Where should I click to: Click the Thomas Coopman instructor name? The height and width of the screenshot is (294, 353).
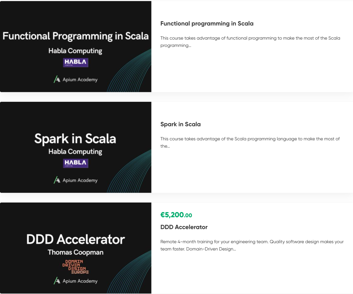point(76,252)
